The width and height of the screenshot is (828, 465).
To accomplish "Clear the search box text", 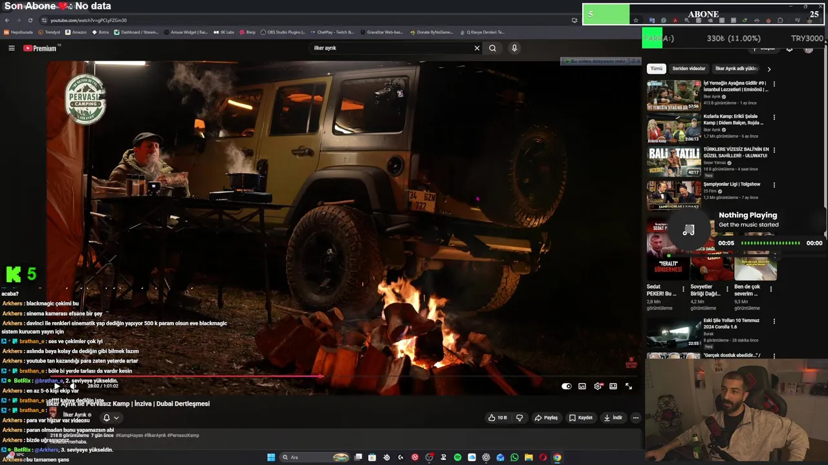I will pos(477,48).
